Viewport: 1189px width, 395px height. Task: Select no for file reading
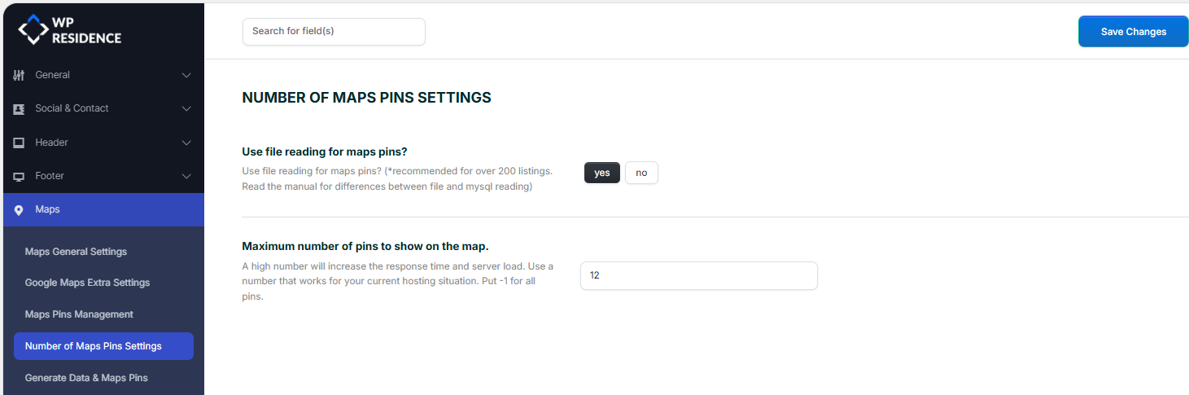pos(641,173)
